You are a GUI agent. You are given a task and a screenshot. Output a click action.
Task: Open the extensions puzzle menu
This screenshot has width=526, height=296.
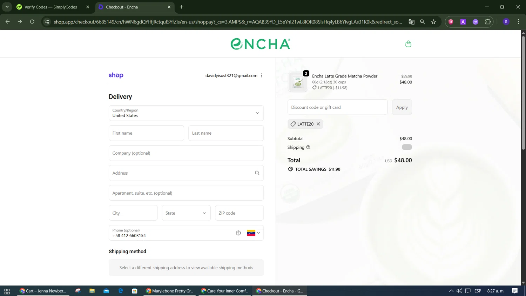(488, 22)
